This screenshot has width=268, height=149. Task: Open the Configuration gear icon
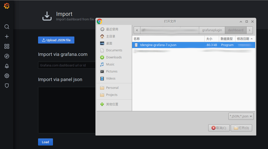pos(7,76)
